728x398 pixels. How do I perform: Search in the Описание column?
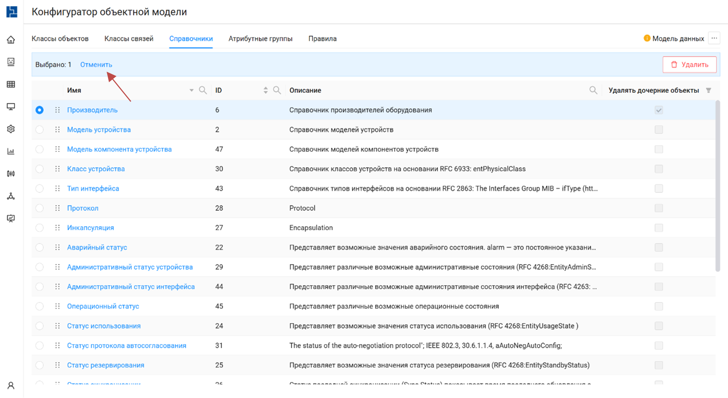pyautogui.click(x=593, y=90)
